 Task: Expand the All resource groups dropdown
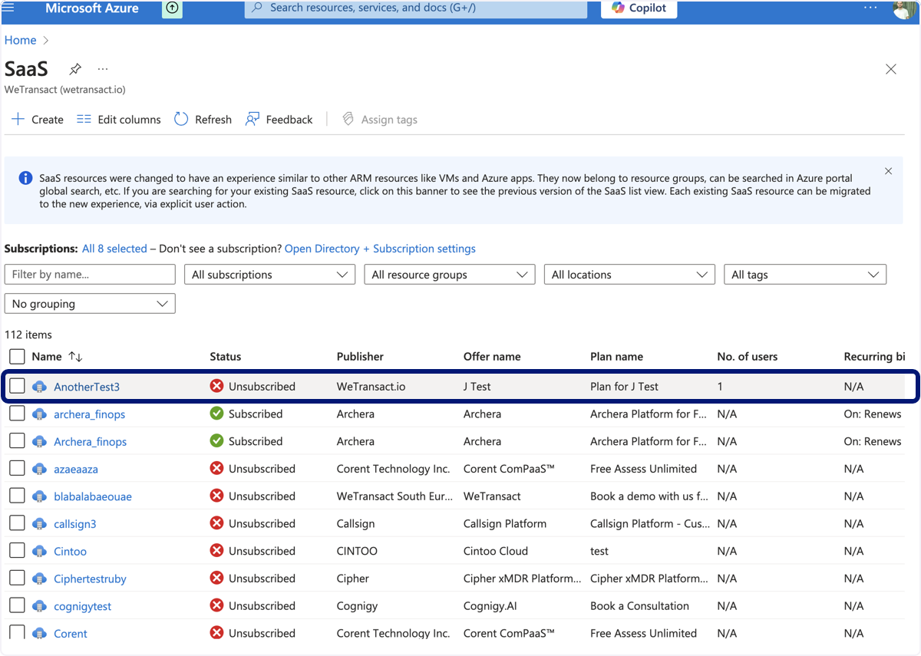coord(450,275)
